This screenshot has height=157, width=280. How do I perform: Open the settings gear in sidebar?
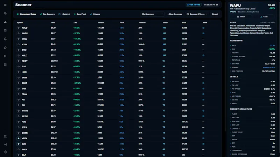5,152
